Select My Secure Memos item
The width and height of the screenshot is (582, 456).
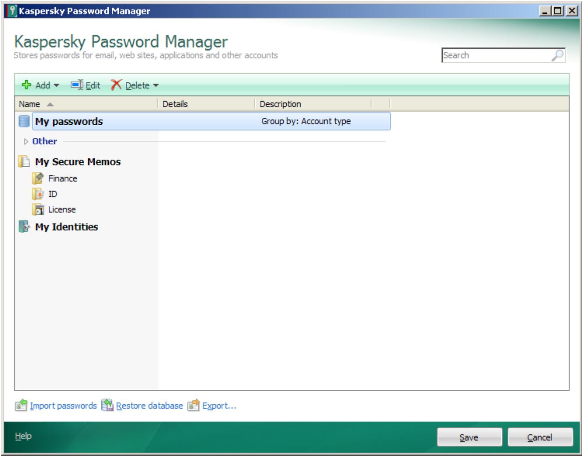click(78, 161)
